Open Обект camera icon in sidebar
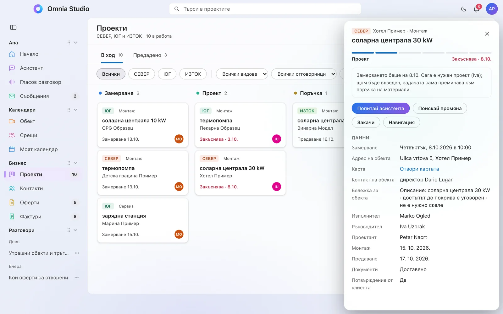The image size is (503, 314). (12, 121)
